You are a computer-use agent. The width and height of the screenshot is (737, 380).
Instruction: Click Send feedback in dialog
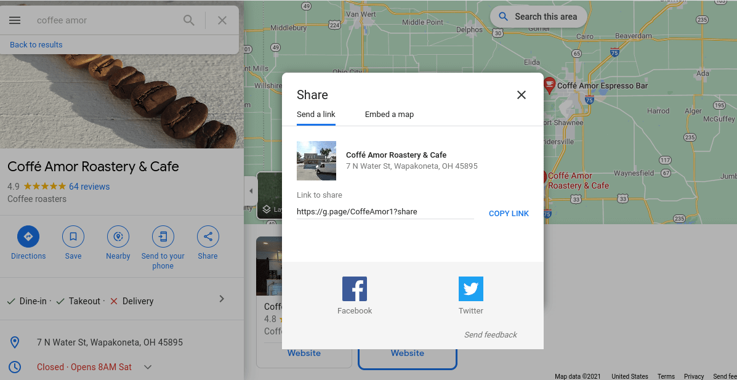491,335
